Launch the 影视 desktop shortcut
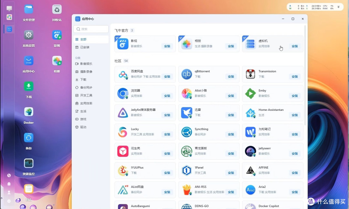 click(57, 35)
